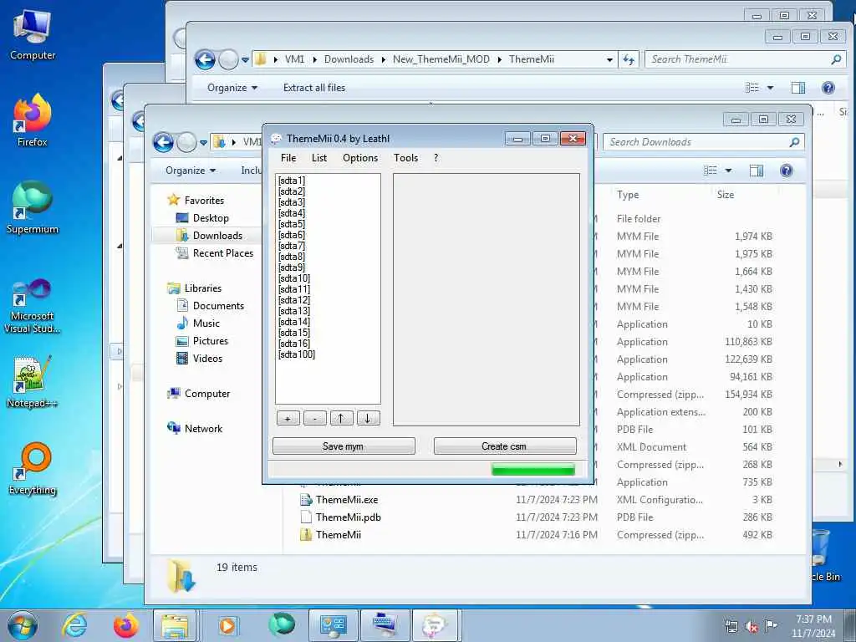This screenshot has width=856, height=642.
Task: Click the Downloads breadcrumb in ThemeMii folder window
Action: [349, 59]
